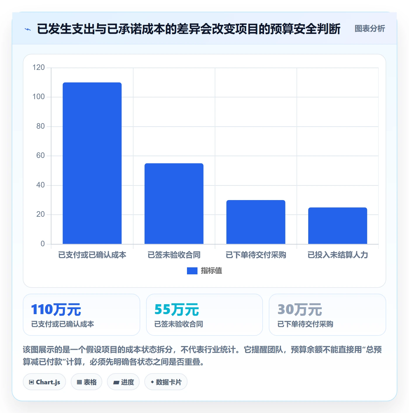
Task: Click the square icon in Chart.js chip
Action: tap(32, 382)
